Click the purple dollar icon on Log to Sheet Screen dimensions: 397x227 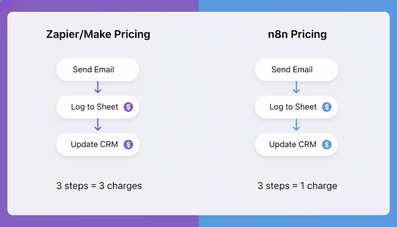pos(128,107)
